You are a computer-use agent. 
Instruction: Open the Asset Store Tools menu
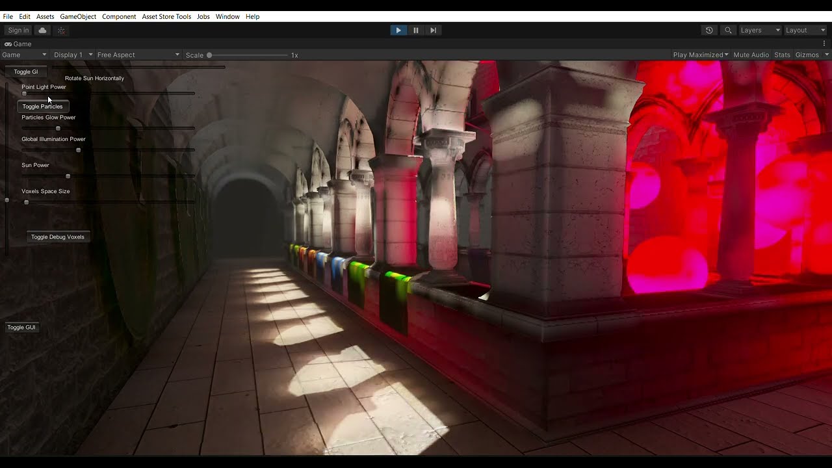point(166,16)
